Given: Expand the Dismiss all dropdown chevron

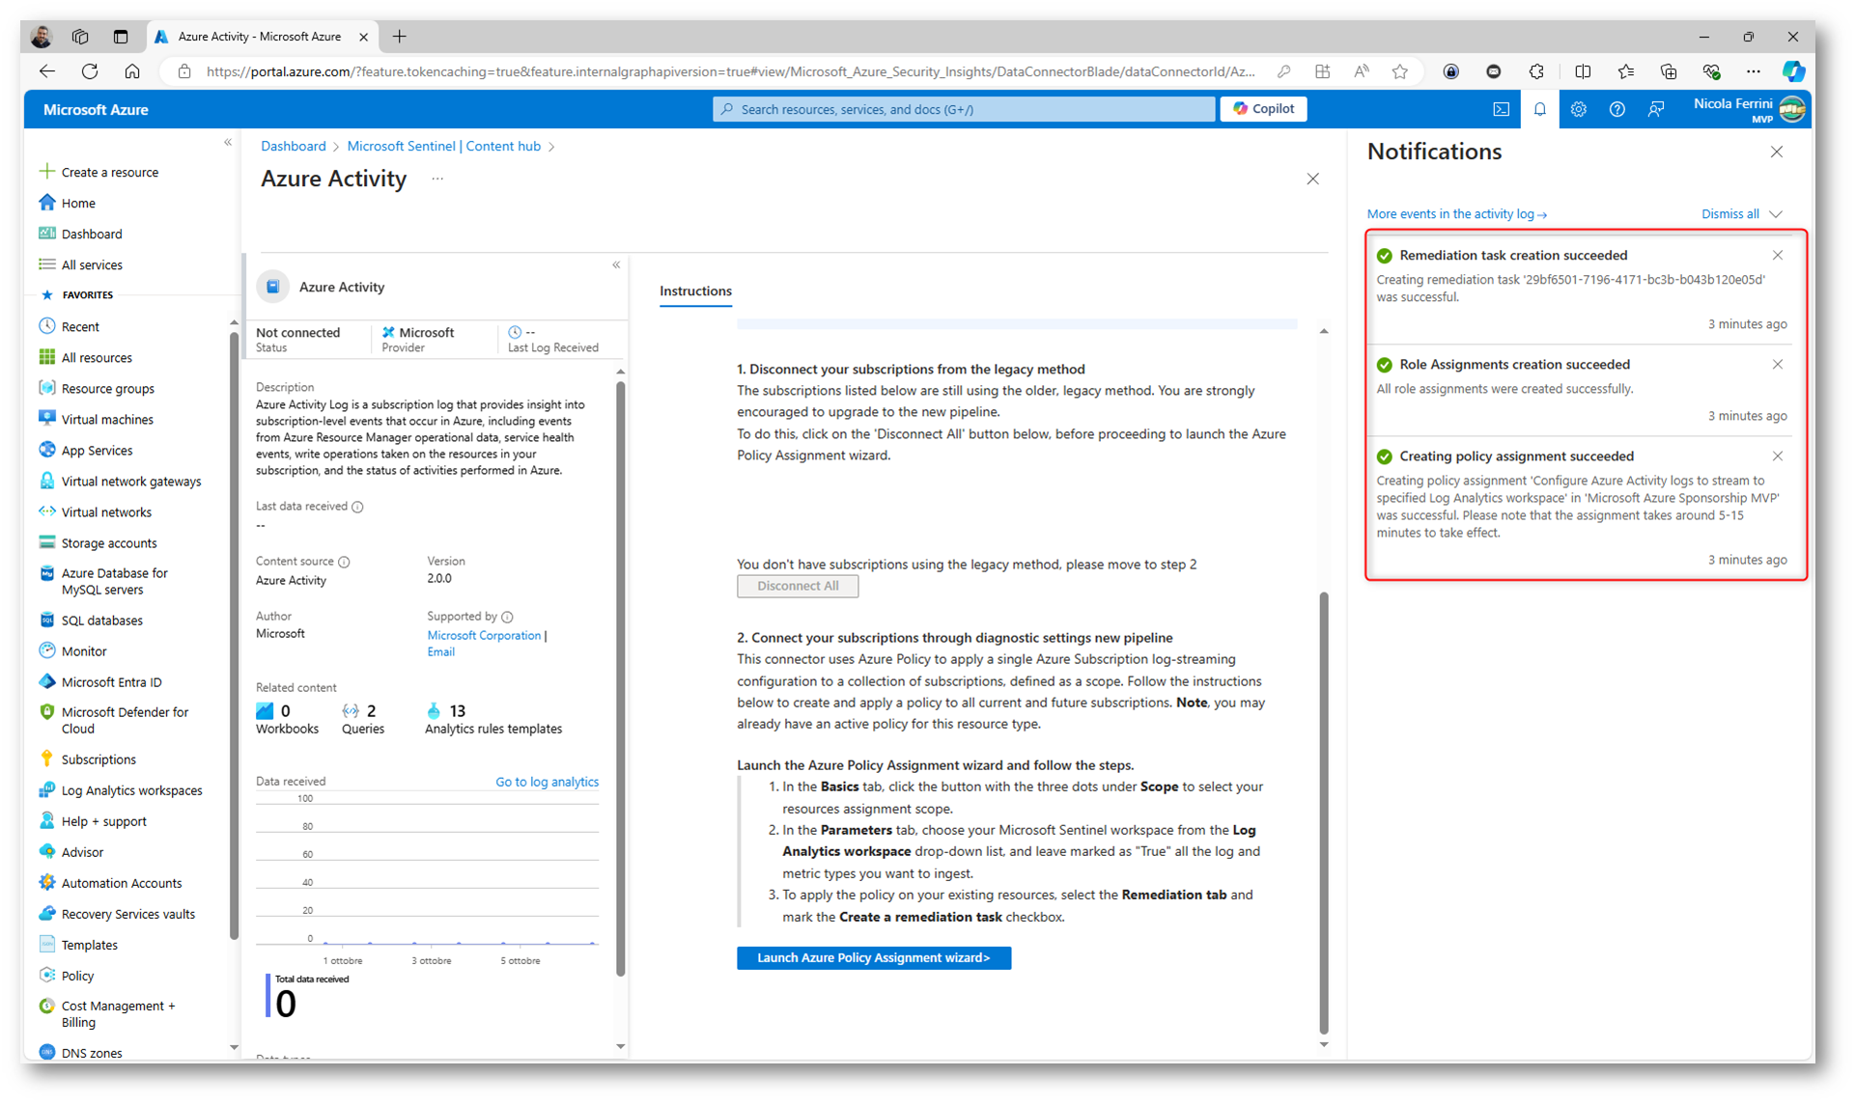Looking at the screenshot, I should point(1776,214).
